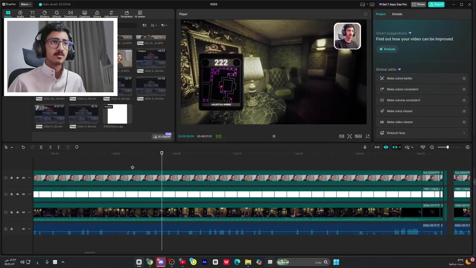The width and height of the screenshot is (476, 268).
Task: Open the AI avatar panel
Action: point(140,14)
